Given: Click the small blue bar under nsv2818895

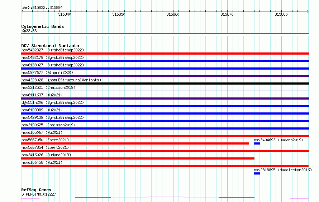Looking at the screenshot, I should [257, 173].
